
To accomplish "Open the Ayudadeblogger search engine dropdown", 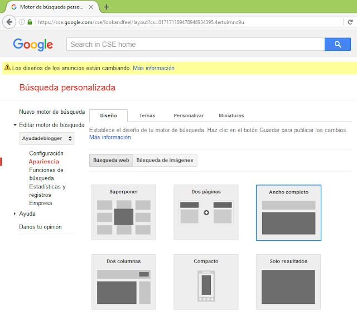I will (47, 138).
